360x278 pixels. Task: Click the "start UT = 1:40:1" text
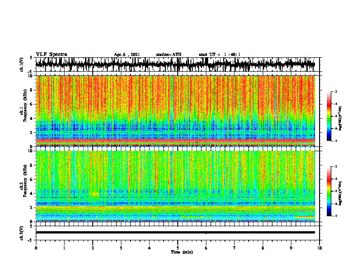click(220, 55)
